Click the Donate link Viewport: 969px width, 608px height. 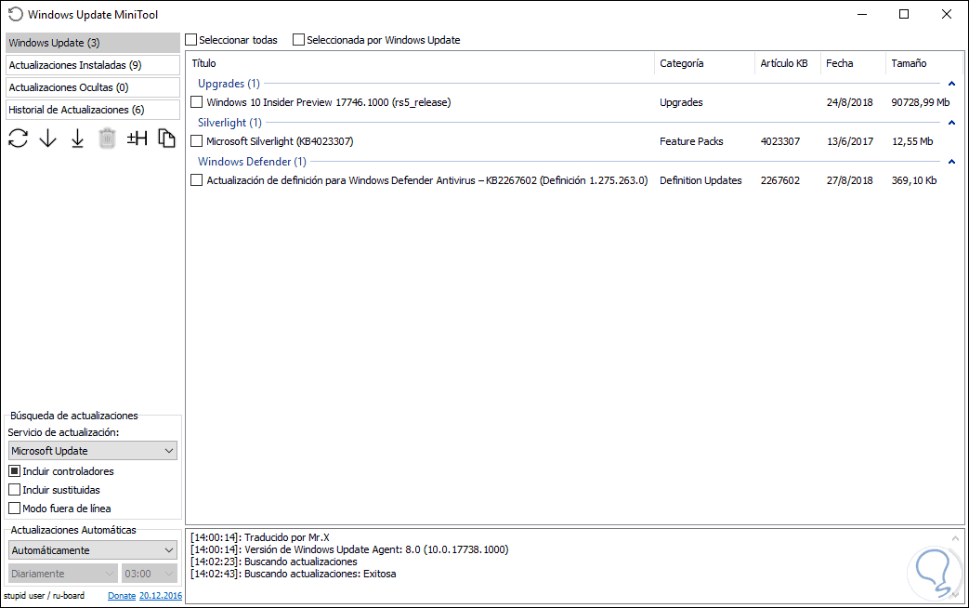(x=122, y=596)
